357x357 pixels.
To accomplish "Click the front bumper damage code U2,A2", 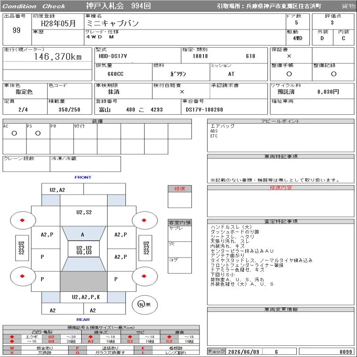I will click(x=58, y=190).
